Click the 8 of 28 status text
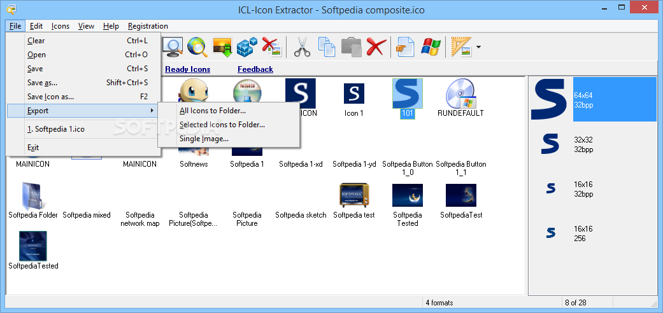The height and width of the screenshot is (313, 663). (576, 302)
